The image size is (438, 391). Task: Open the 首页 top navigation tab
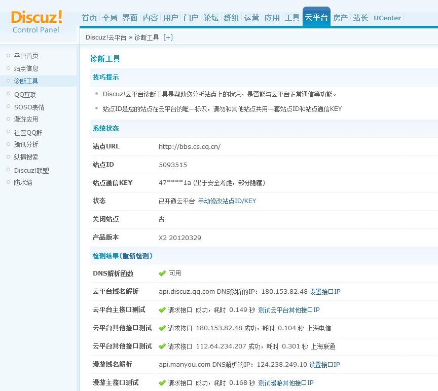point(89,18)
